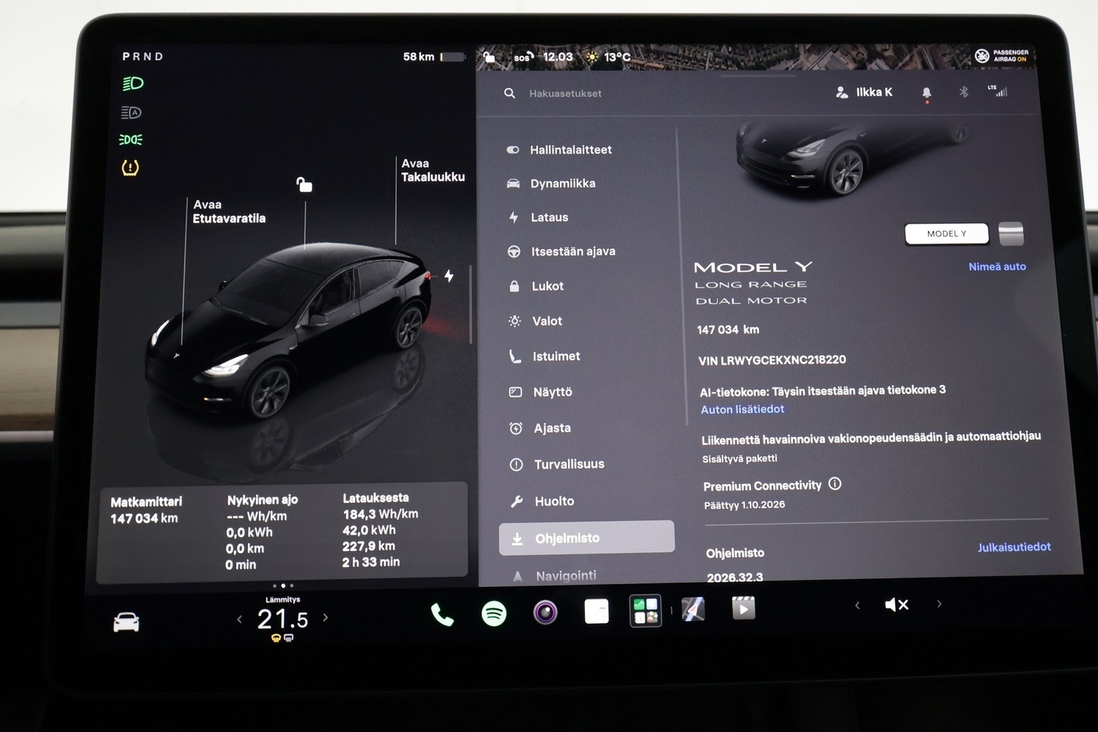
Task: Open Julkaisutiedot release notes
Action: point(1014,547)
